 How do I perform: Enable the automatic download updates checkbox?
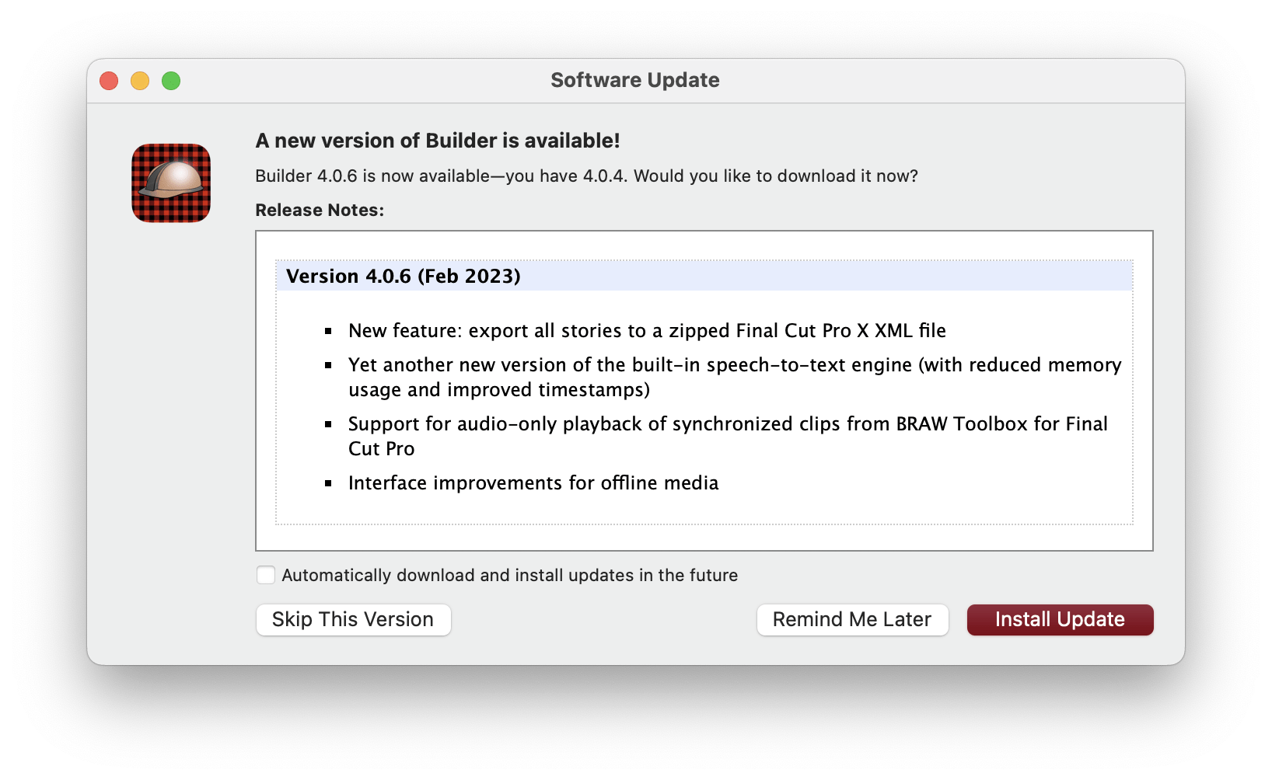click(266, 575)
